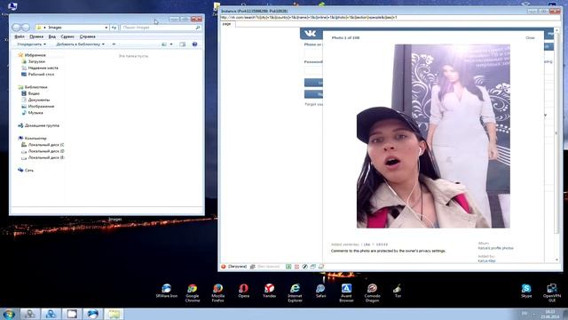The width and height of the screenshot is (568, 320).
Task: Click Instance window vertical scrollbar down arrow
Action: 556,260
